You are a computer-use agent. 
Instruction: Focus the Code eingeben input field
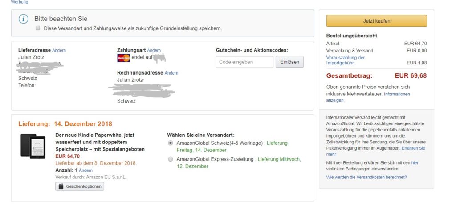(x=244, y=62)
